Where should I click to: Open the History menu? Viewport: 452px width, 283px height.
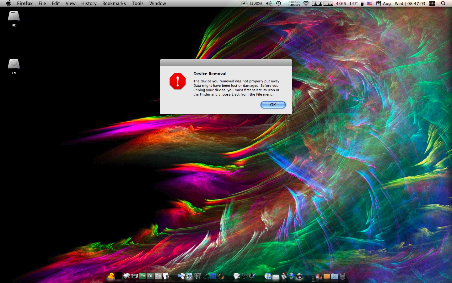[89, 3]
